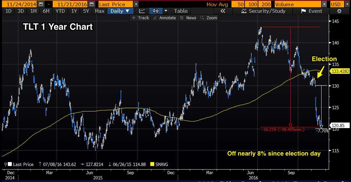Open the Security/Study button
Image resolution: width=351 pixels, height=182 pixels.
point(263,11)
